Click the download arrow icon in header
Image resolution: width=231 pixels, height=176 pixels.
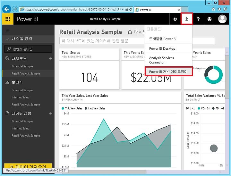click(187, 19)
